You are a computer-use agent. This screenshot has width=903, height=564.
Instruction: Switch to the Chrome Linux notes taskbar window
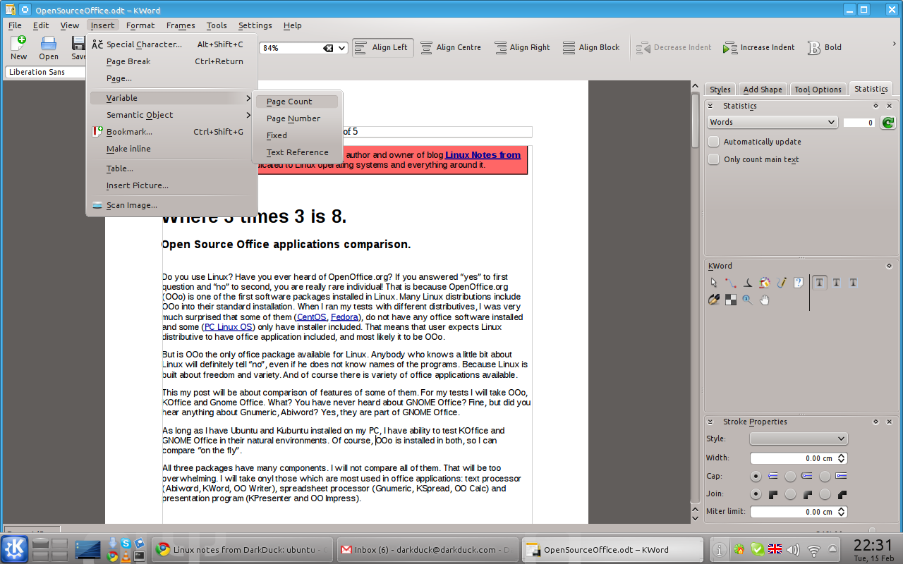click(243, 550)
